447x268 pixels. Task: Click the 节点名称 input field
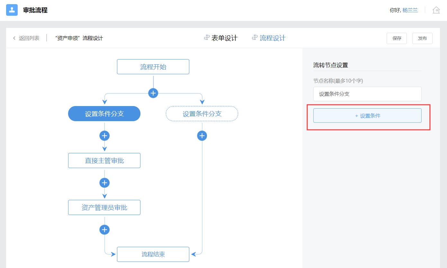point(367,94)
